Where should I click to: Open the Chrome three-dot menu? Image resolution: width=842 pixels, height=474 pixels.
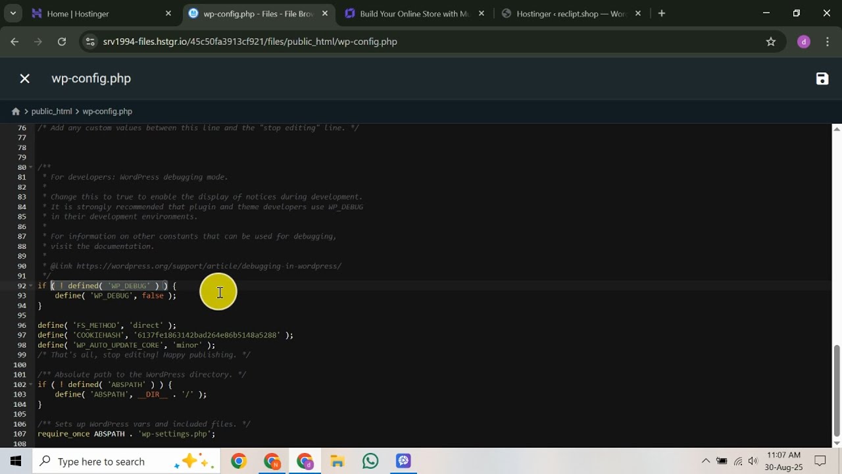click(x=827, y=41)
